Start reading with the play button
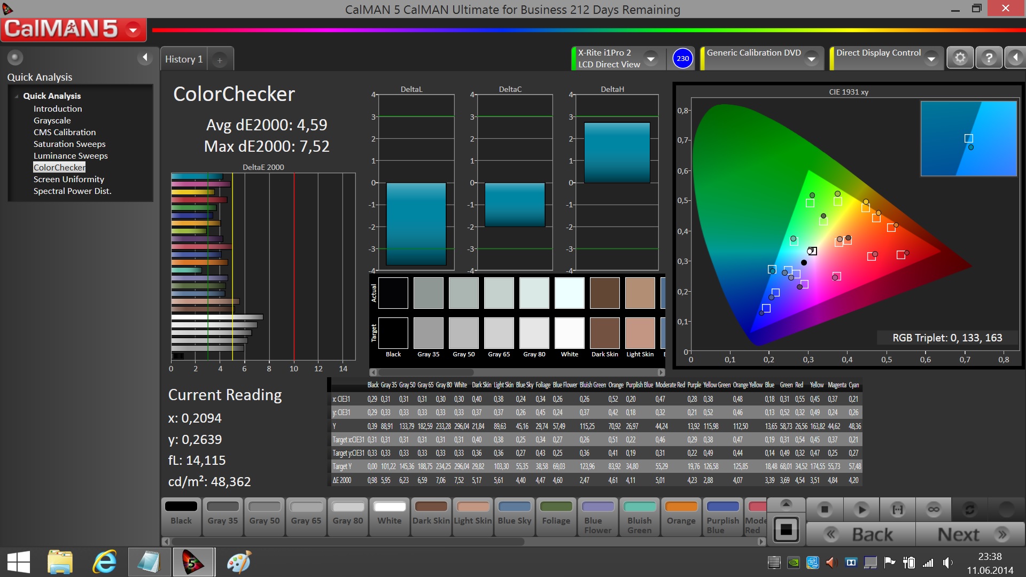Image resolution: width=1026 pixels, height=577 pixels. (x=861, y=510)
